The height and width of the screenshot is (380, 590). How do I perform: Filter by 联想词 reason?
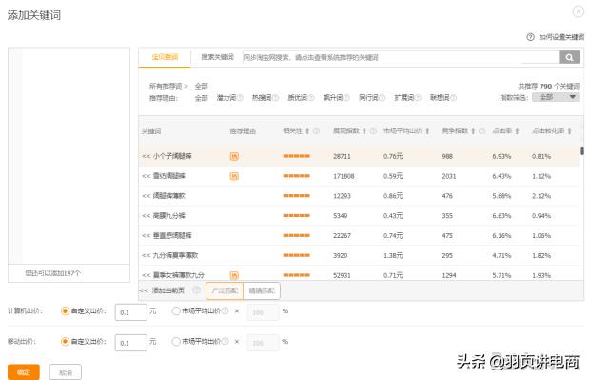(440, 98)
